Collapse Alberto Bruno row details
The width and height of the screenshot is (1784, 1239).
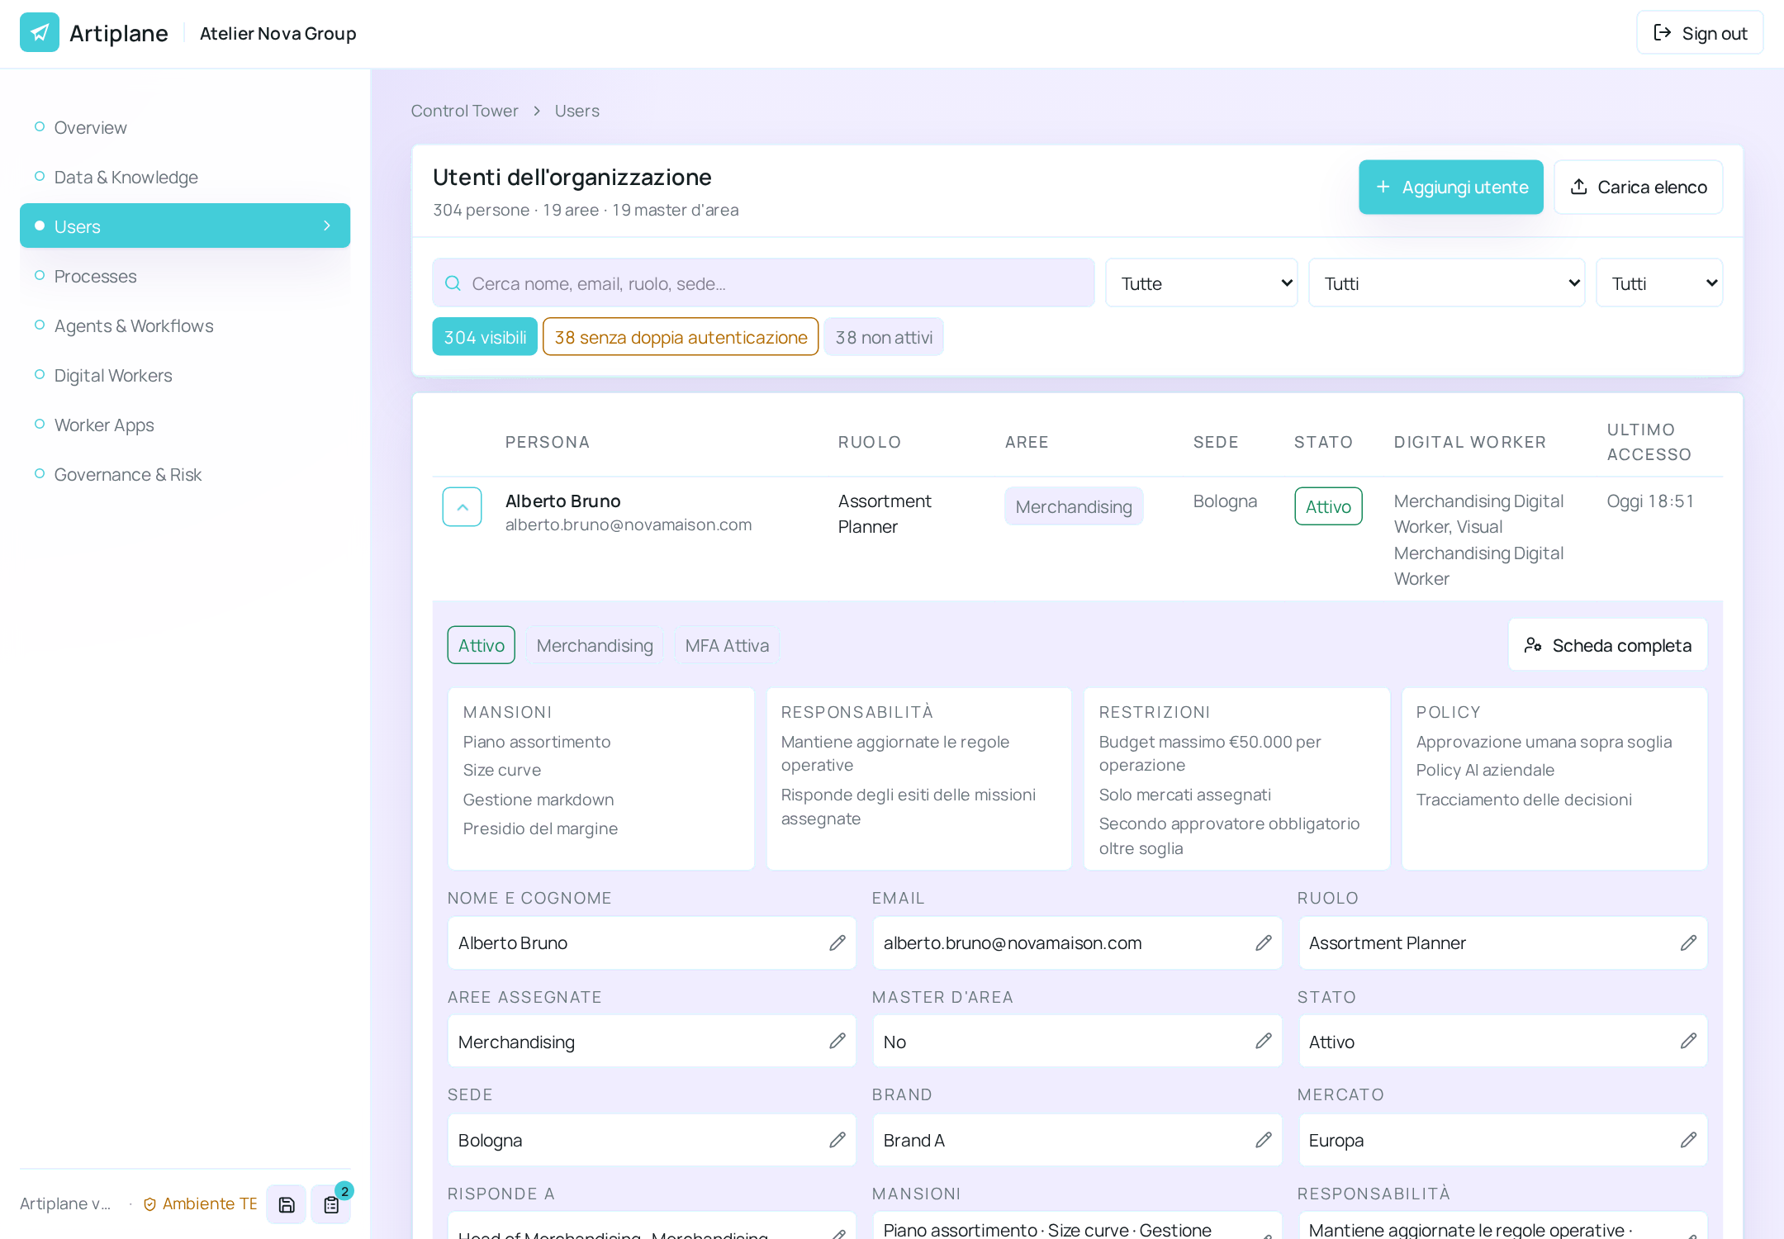[463, 507]
